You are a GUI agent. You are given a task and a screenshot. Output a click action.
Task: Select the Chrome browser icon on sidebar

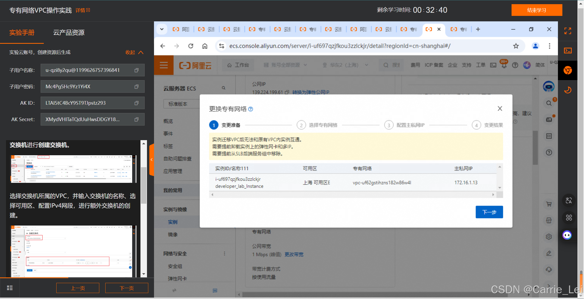[568, 70]
